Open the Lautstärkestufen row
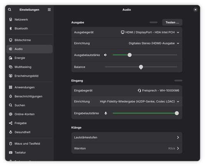205x166 pixels. [x=127, y=138]
